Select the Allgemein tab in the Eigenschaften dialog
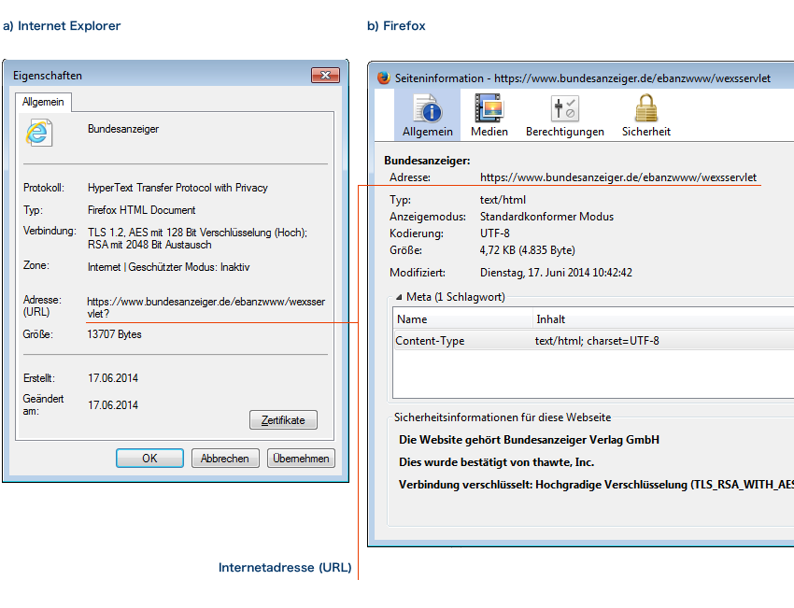This screenshot has height=608, width=794. click(43, 102)
